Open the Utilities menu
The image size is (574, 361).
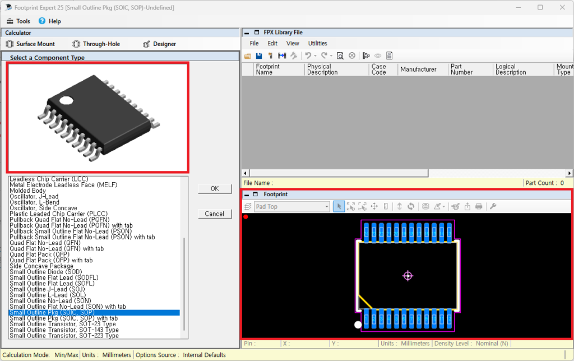click(317, 43)
